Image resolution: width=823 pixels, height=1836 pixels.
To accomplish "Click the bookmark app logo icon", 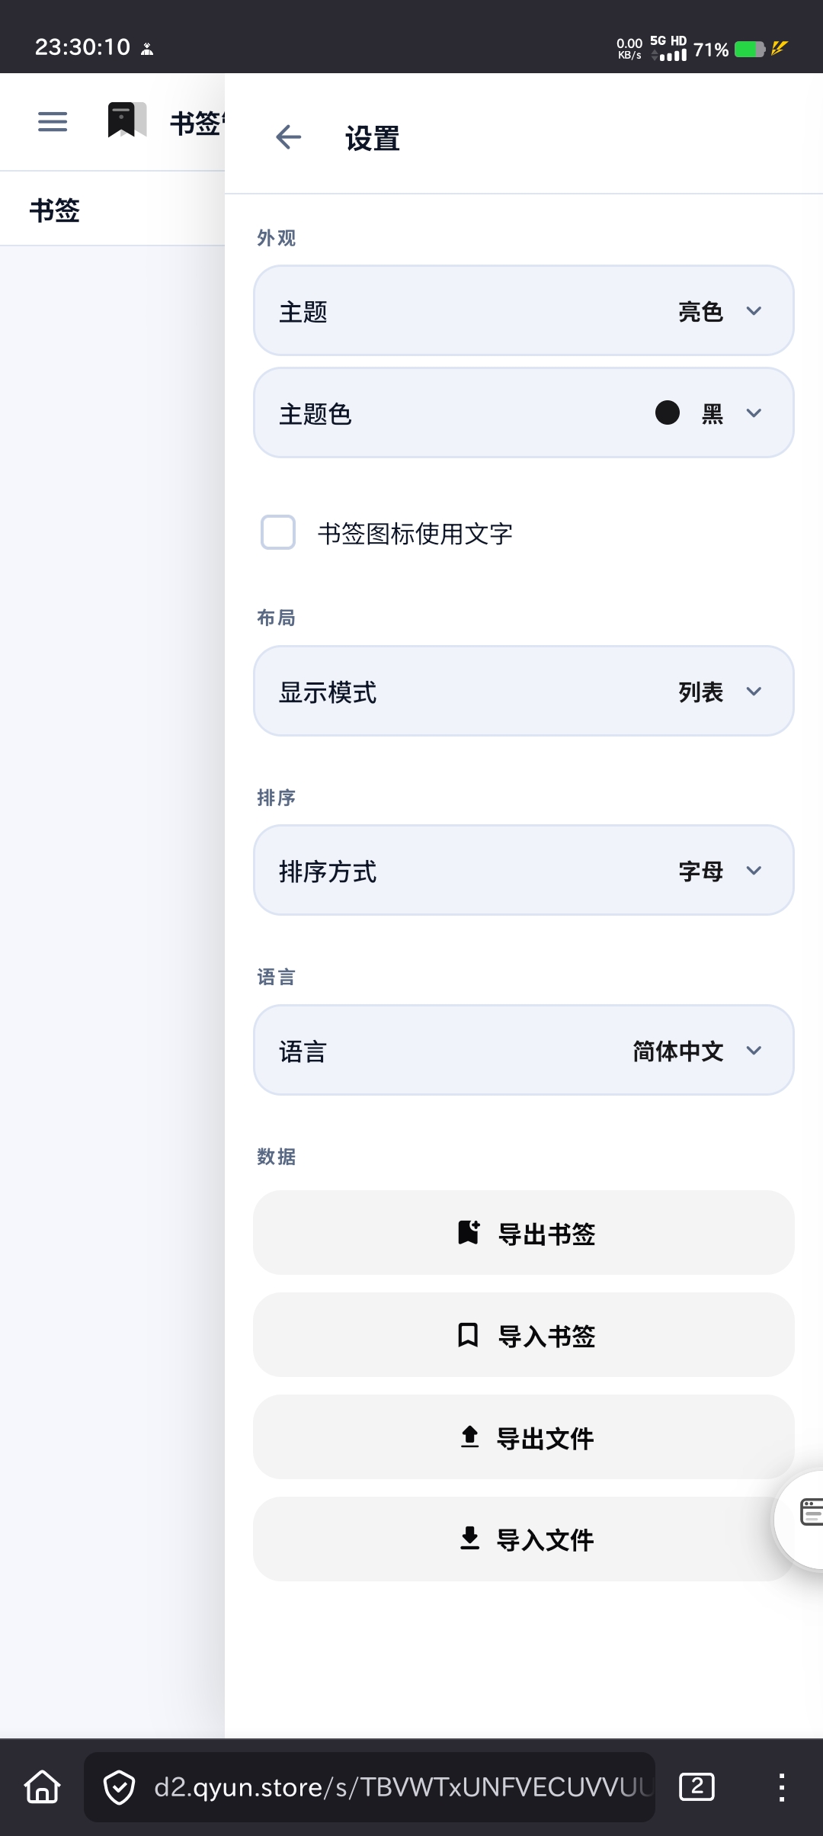I will tap(126, 120).
